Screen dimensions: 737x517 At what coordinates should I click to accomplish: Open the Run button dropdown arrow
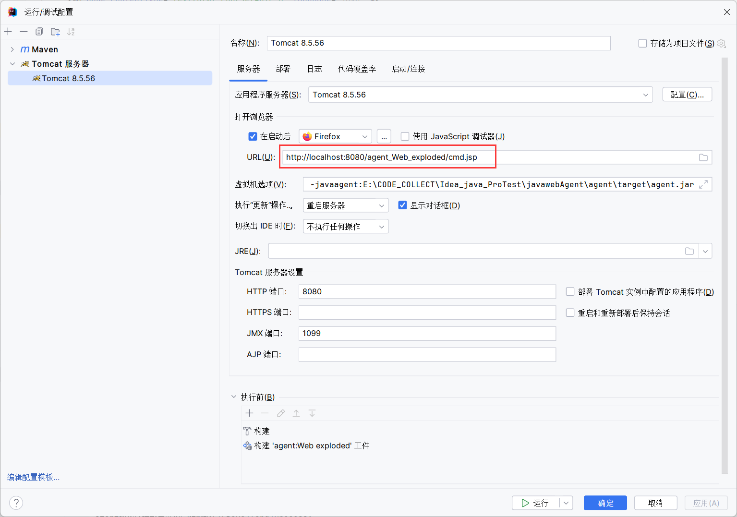pyautogui.click(x=566, y=503)
